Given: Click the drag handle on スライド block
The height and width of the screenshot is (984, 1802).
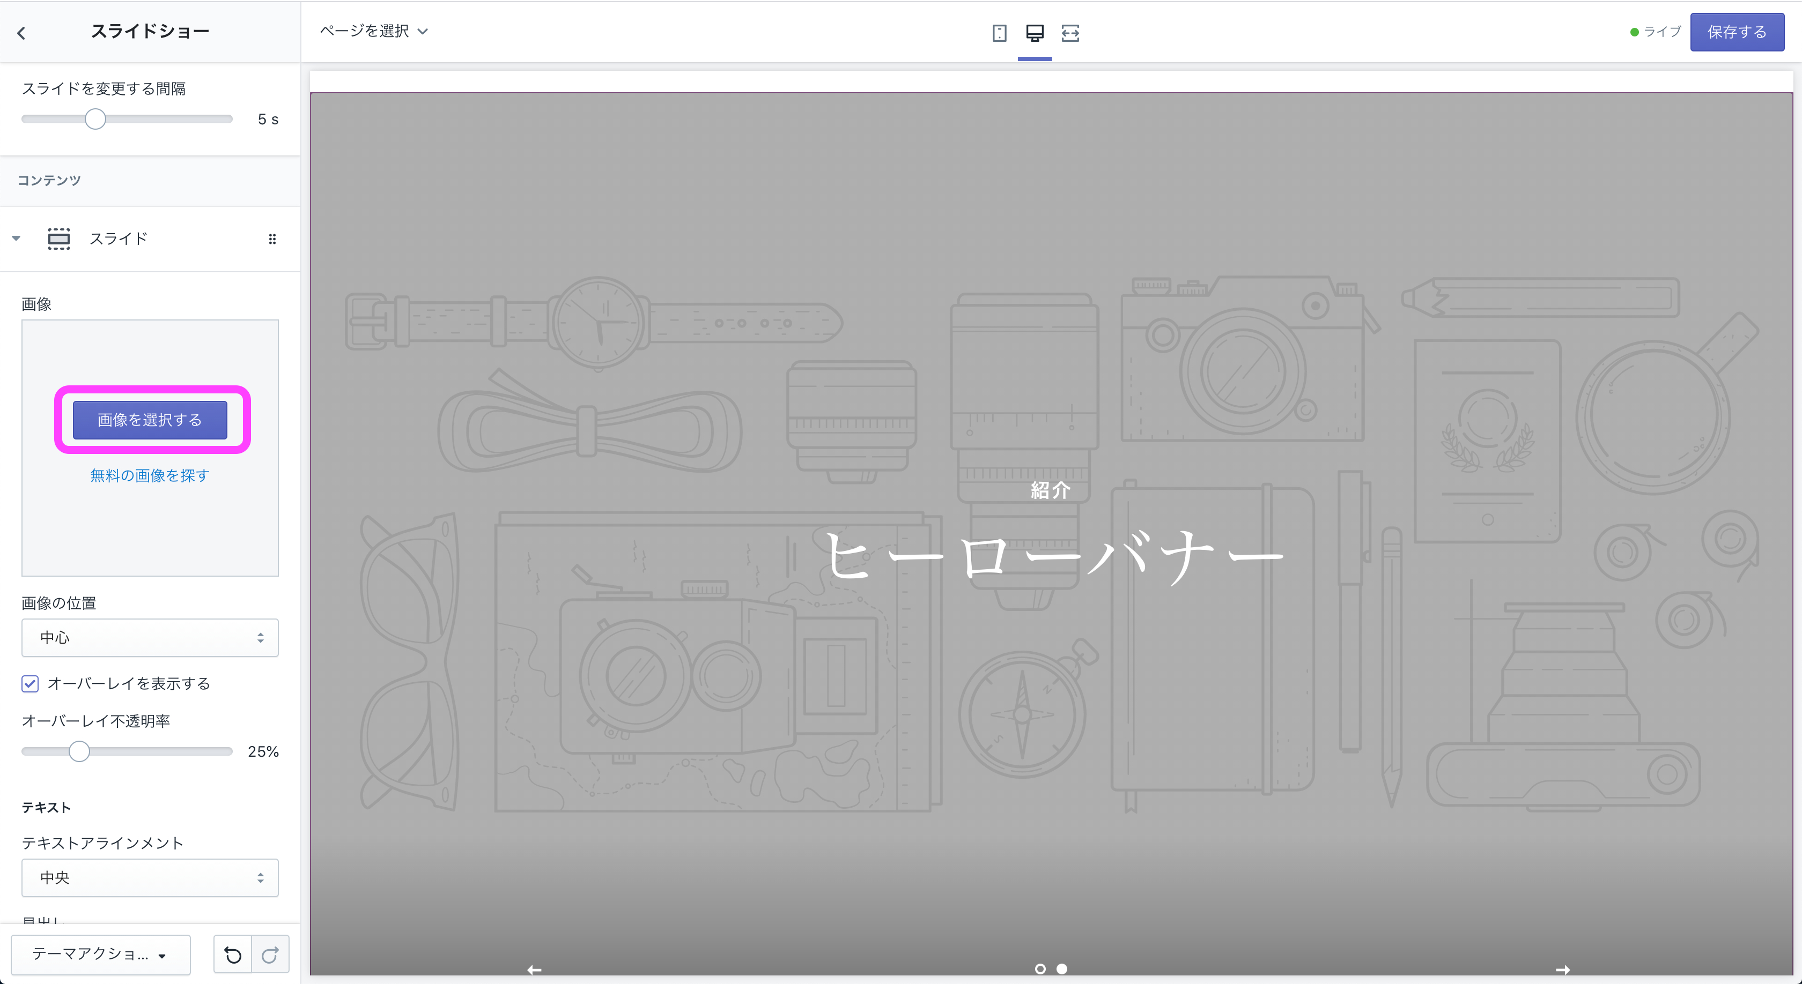Looking at the screenshot, I should coord(272,239).
